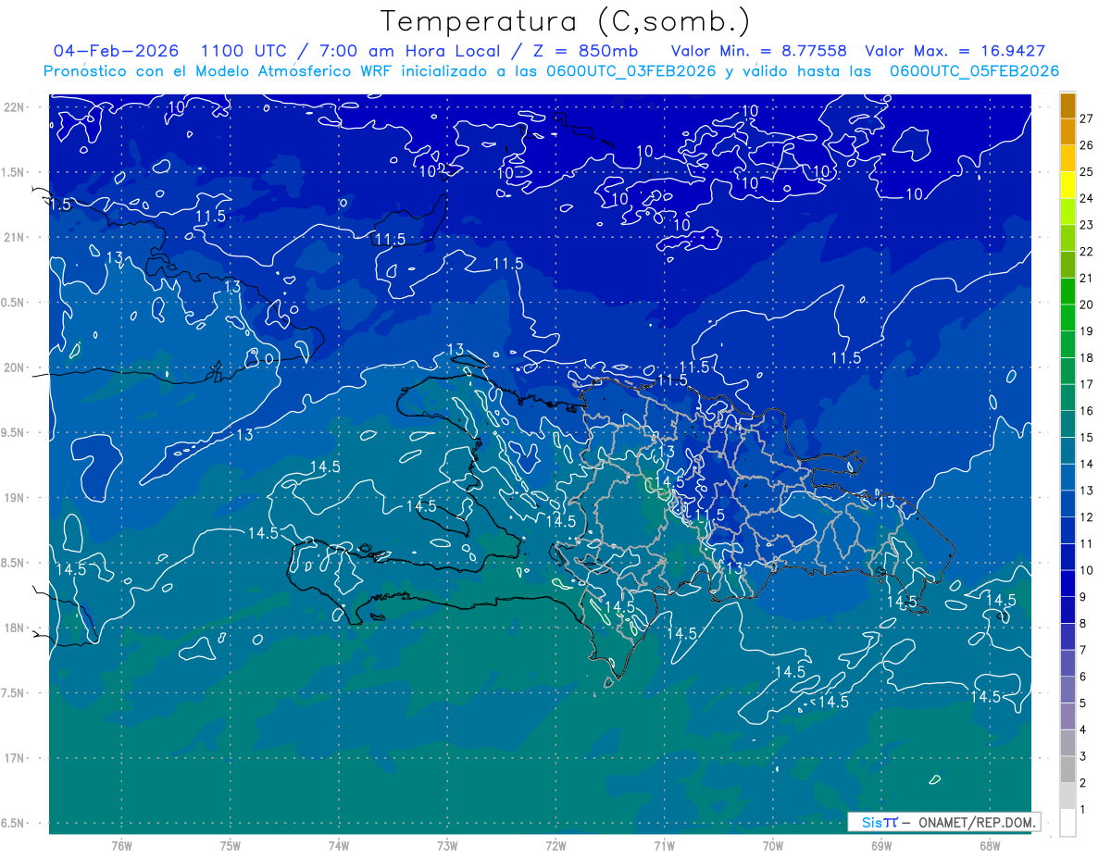Image resolution: width=1111 pixels, height=858 pixels.
Task: Click the '76W' longitude axis label
Action: tap(121, 845)
